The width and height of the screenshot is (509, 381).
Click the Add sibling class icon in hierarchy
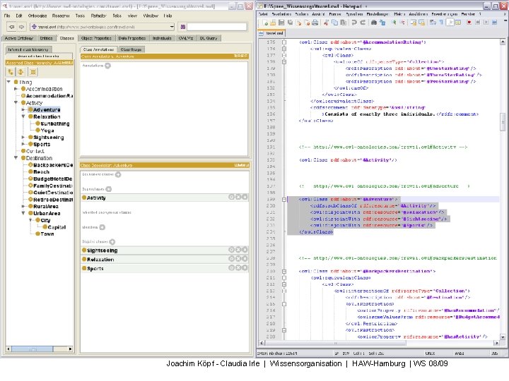pyautogui.click(x=21, y=72)
